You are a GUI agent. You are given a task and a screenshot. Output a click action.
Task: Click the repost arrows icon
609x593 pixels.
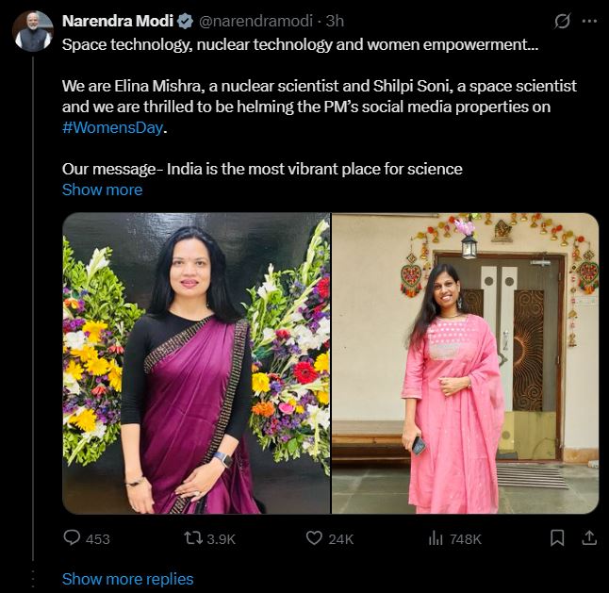(x=191, y=537)
